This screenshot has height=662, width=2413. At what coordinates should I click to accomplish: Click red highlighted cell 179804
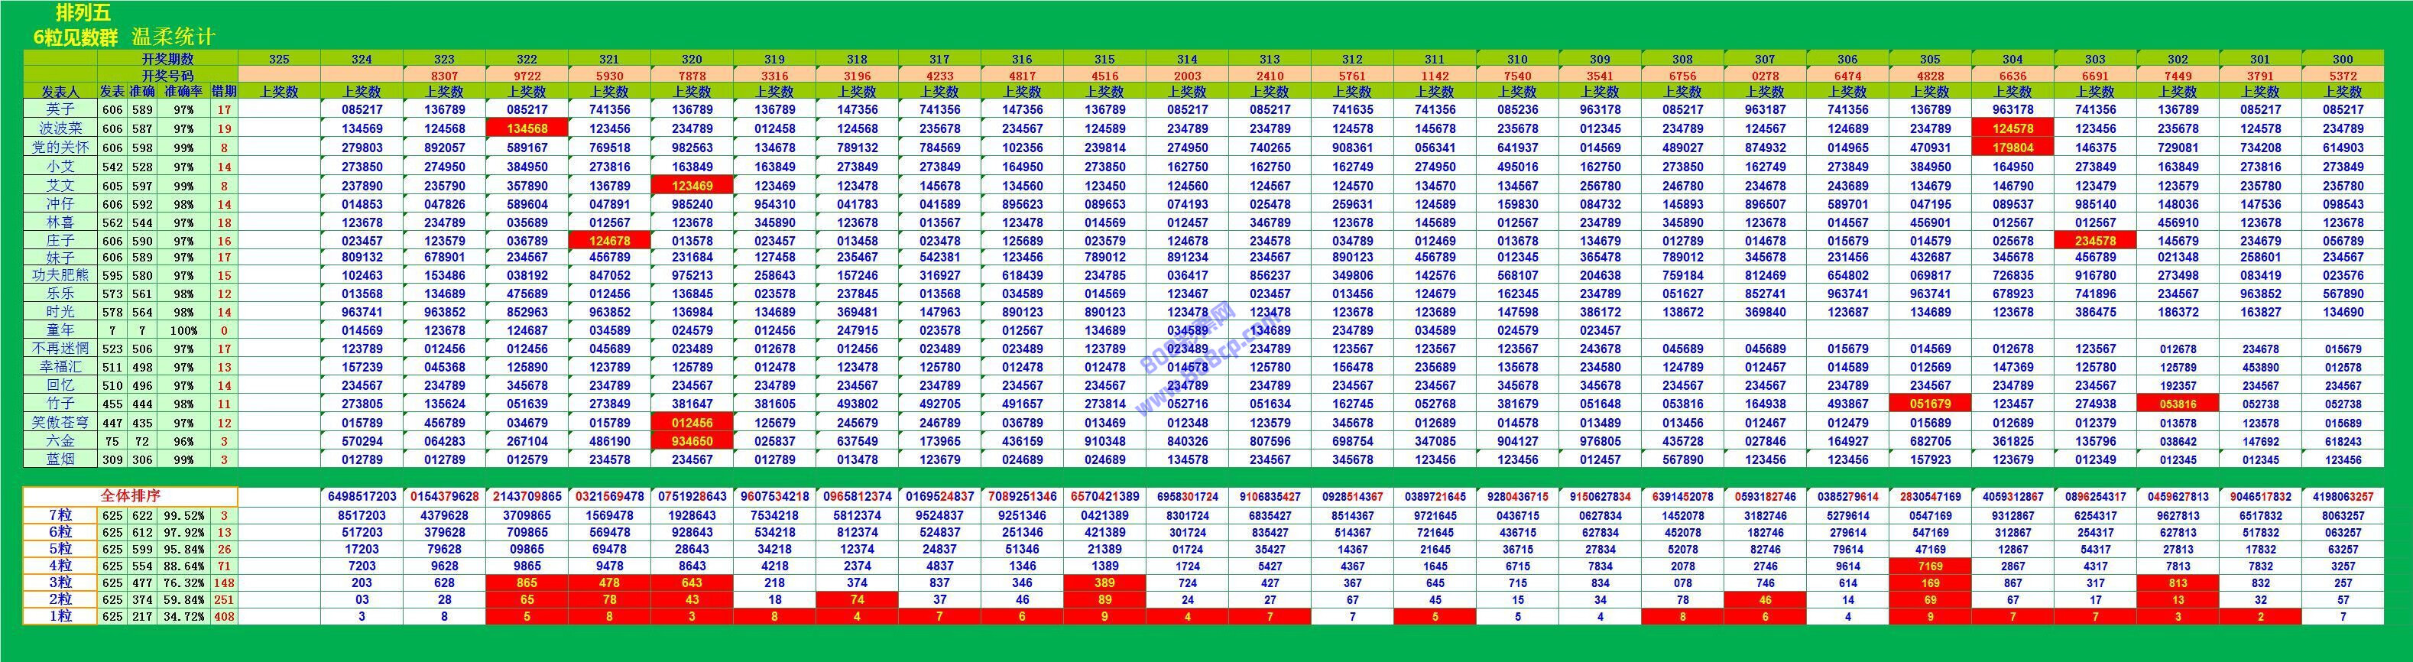pos(2012,147)
